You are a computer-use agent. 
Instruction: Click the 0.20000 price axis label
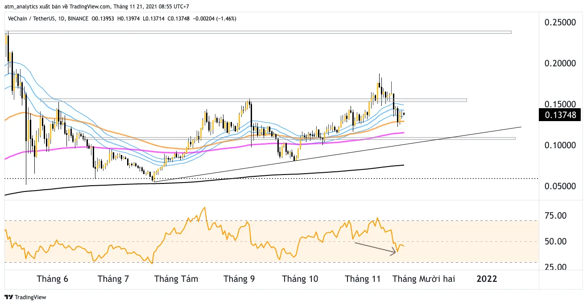pyautogui.click(x=561, y=63)
